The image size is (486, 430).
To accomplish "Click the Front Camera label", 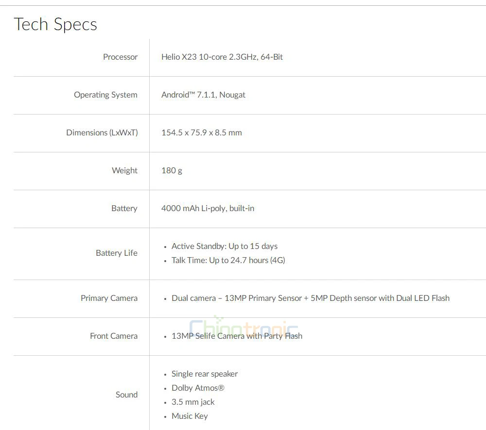I will click(114, 336).
